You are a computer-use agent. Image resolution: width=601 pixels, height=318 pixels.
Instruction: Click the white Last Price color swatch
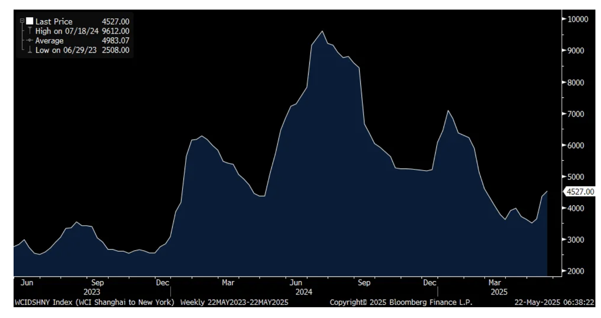coord(30,22)
